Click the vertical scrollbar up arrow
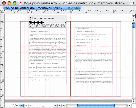This screenshot has height=108, width=136. coord(133,20)
